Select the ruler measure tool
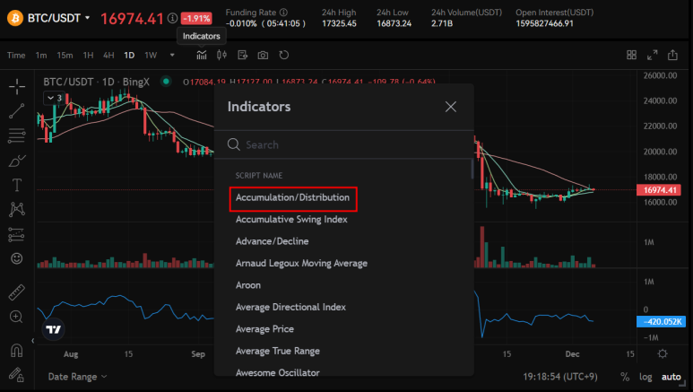Image resolution: width=693 pixels, height=392 pixels. tap(17, 292)
